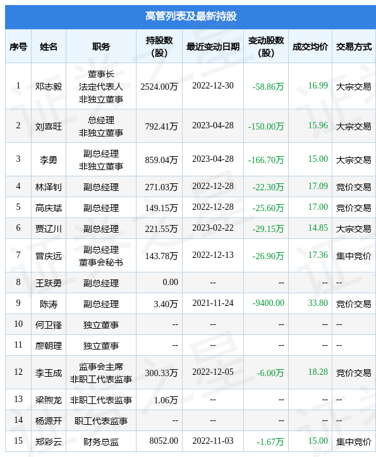Click average price 17.36
Viewport: 376px width, 457px height.
pyautogui.click(x=318, y=255)
